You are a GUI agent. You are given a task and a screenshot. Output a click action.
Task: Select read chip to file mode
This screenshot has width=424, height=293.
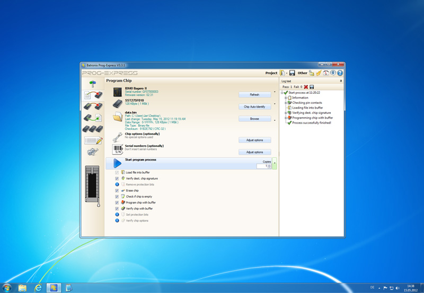pos(93,118)
